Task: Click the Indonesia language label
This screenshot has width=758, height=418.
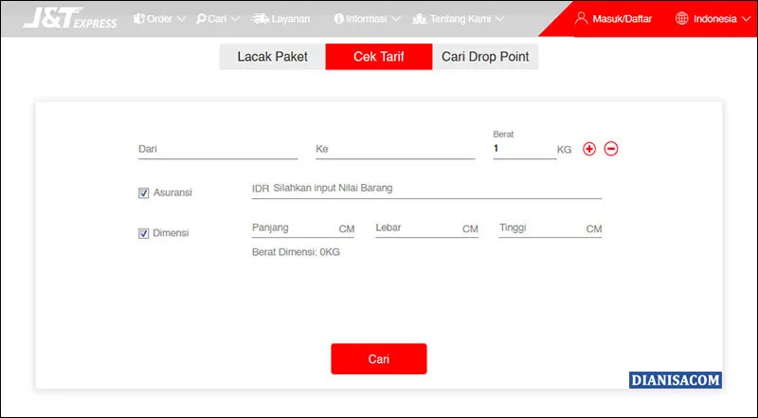Action: [714, 19]
